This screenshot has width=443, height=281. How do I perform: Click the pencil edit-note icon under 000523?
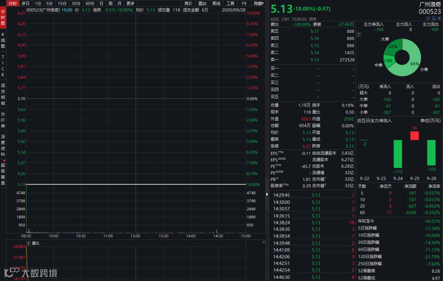(x=428, y=18)
